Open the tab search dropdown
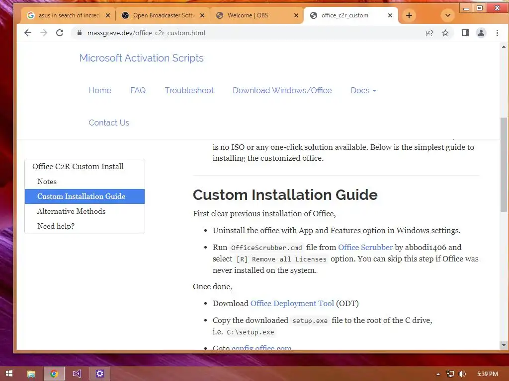 [x=448, y=15]
